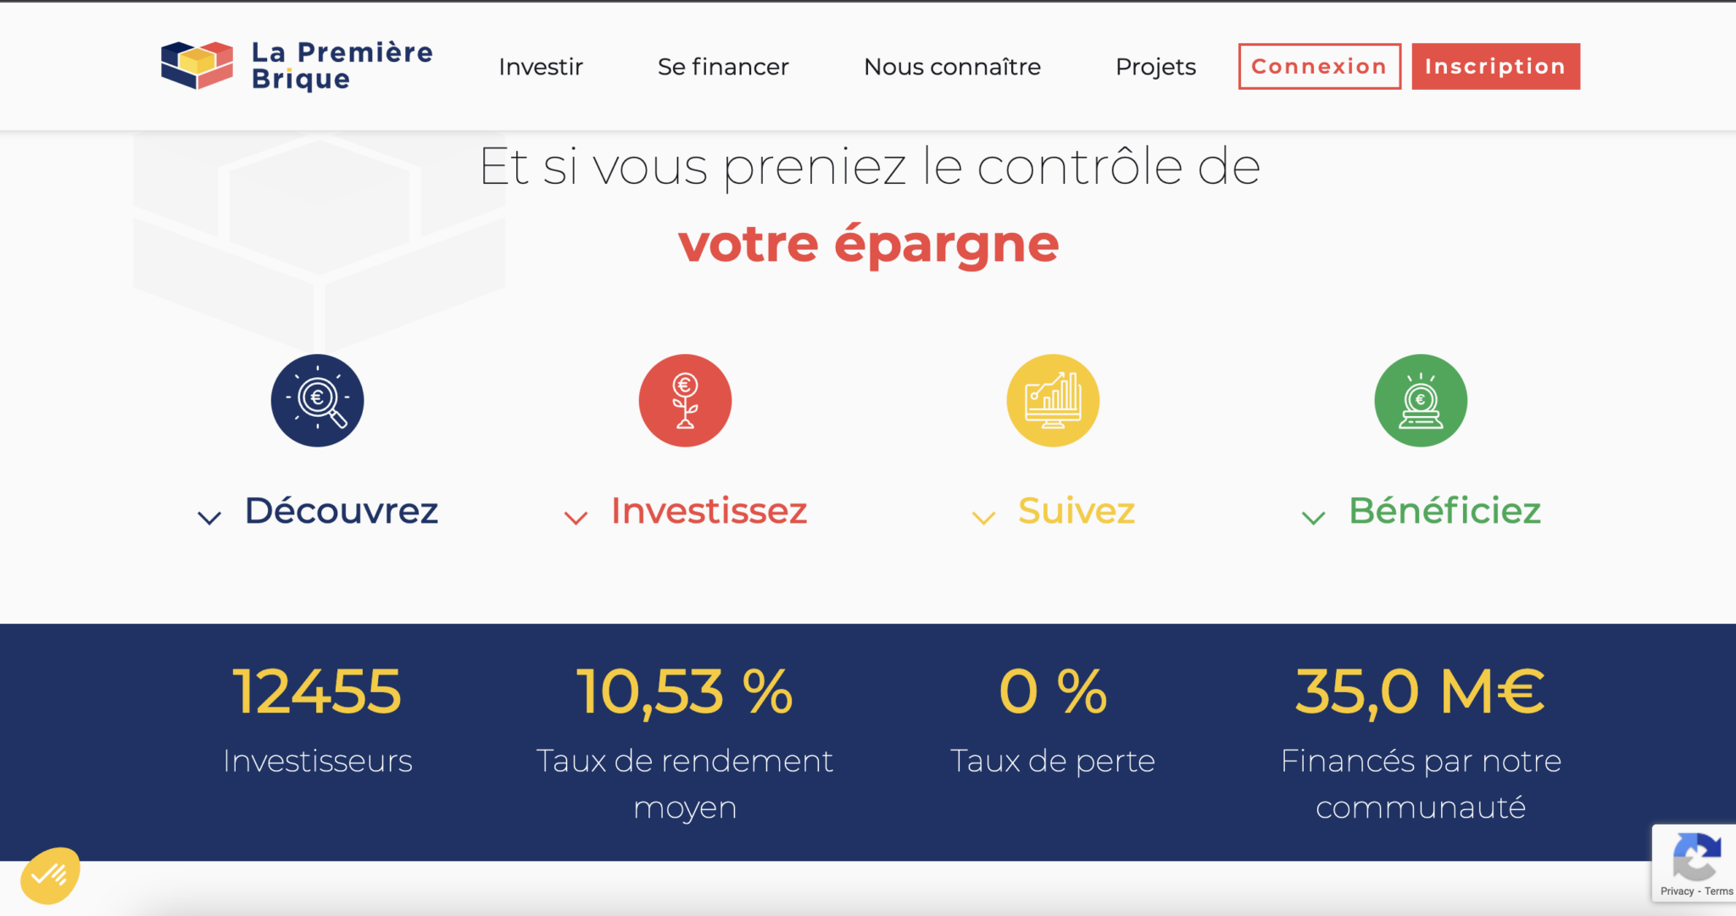Viewport: 1736px width, 916px height.
Task: Click the reCAPTCHA checkbox icon
Action: [x=1696, y=863]
